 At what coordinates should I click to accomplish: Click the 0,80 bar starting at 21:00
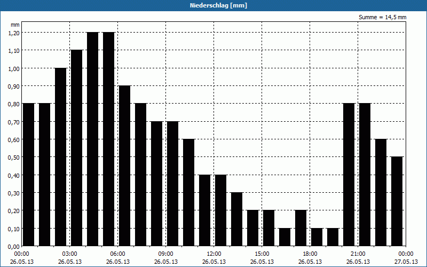point(365,175)
